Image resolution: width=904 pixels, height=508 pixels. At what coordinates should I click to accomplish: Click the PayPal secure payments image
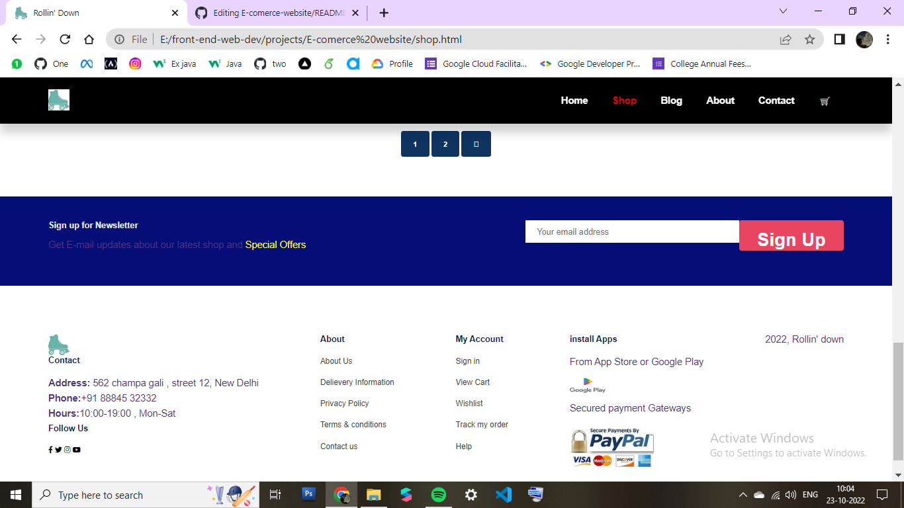coord(612,448)
